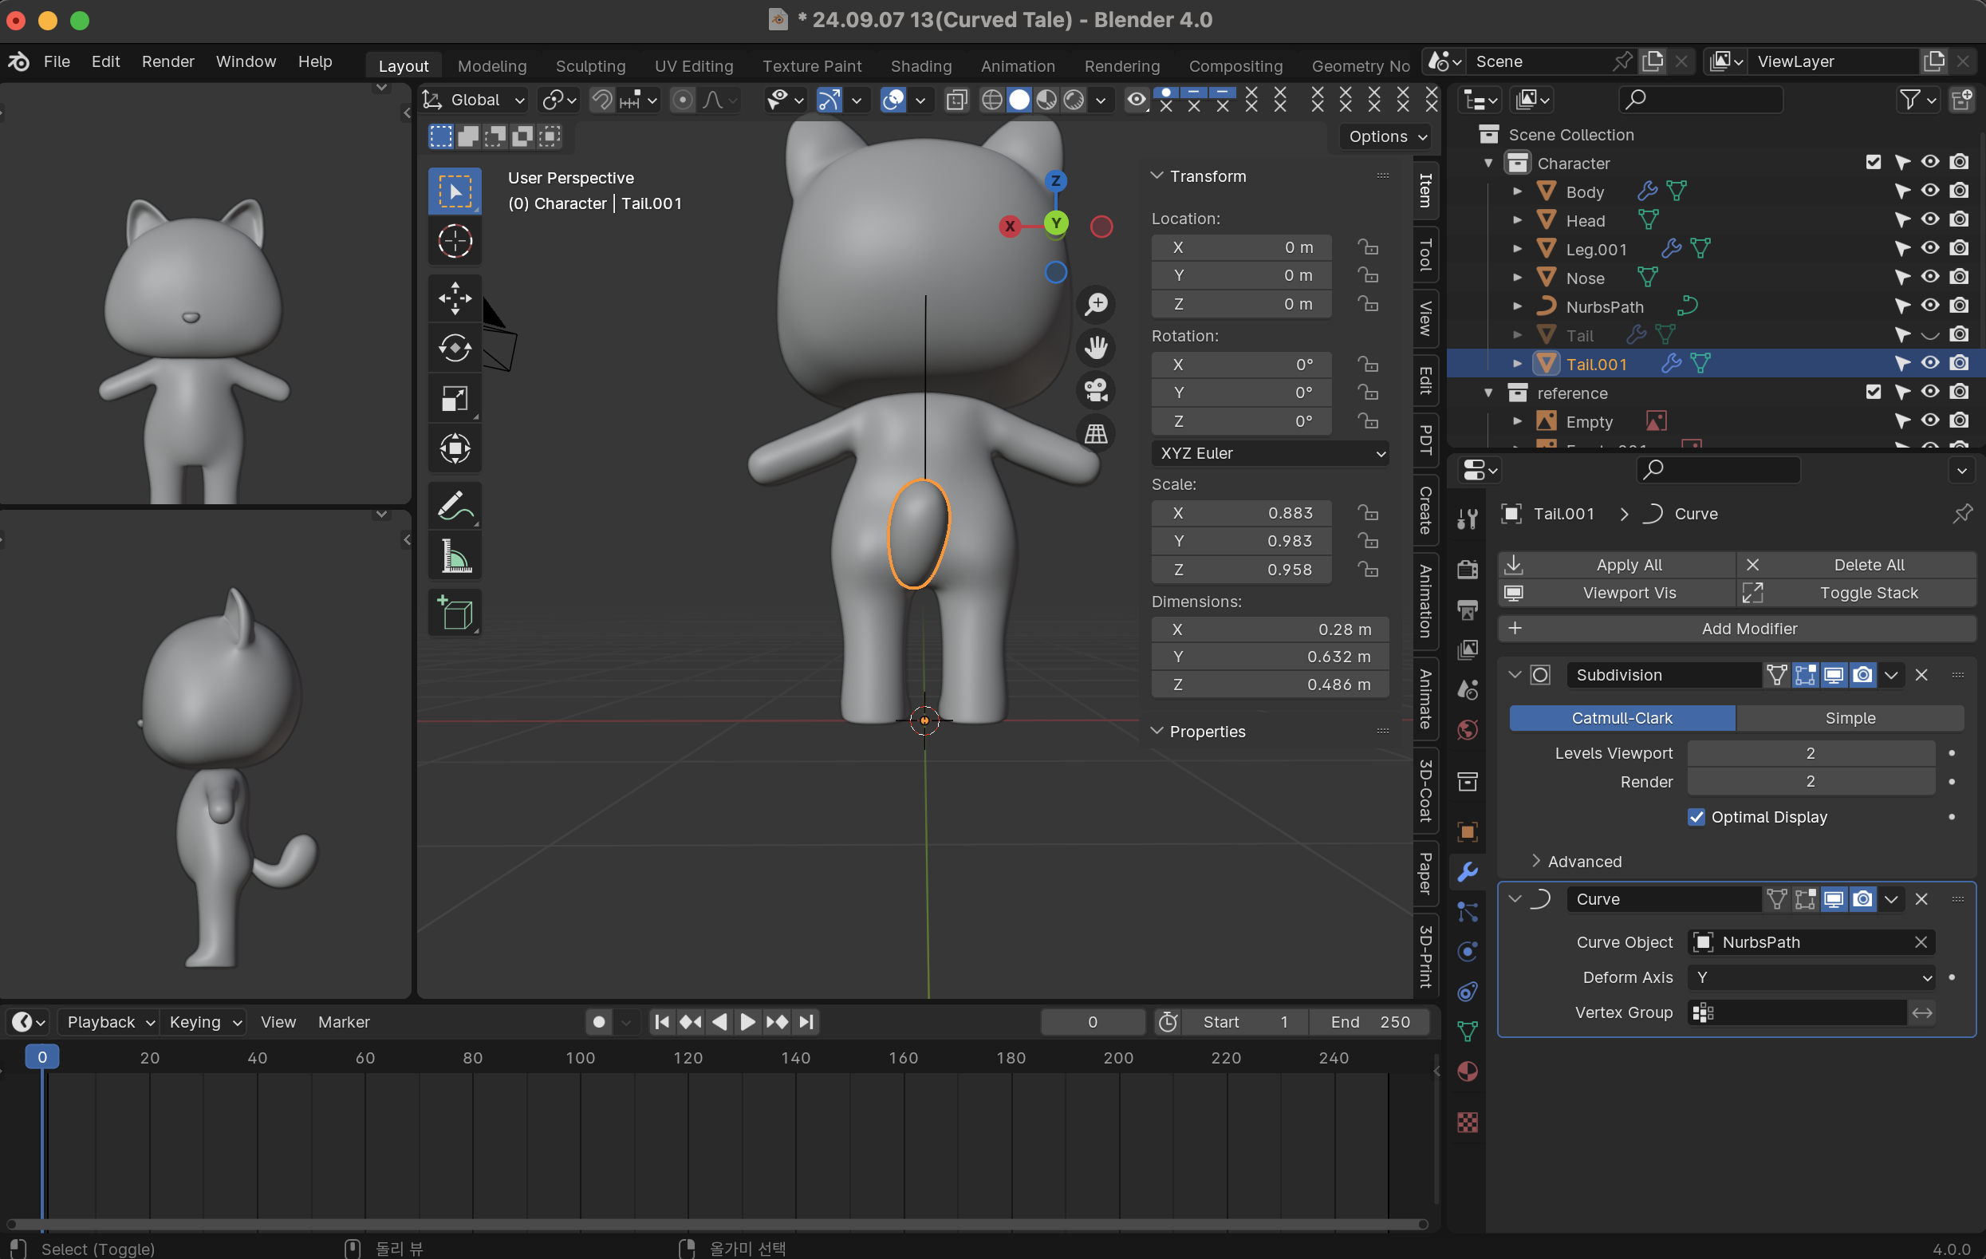The width and height of the screenshot is (1986, 1259).
Task: Switch to the Shading workspace tab
Action: [x=921, y=65]
